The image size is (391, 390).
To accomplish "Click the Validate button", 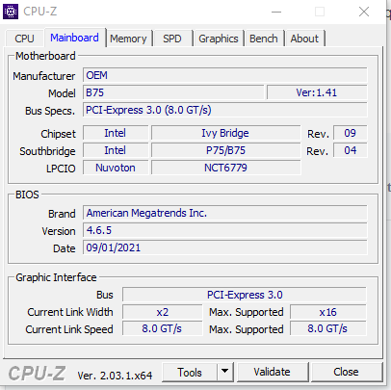I will click(x=272, y=372).
